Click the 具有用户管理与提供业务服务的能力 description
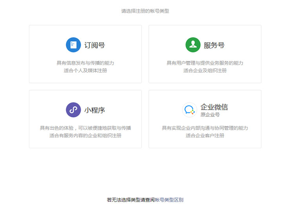The width and height of the screenshot is (289, 205). coord(205,63)
